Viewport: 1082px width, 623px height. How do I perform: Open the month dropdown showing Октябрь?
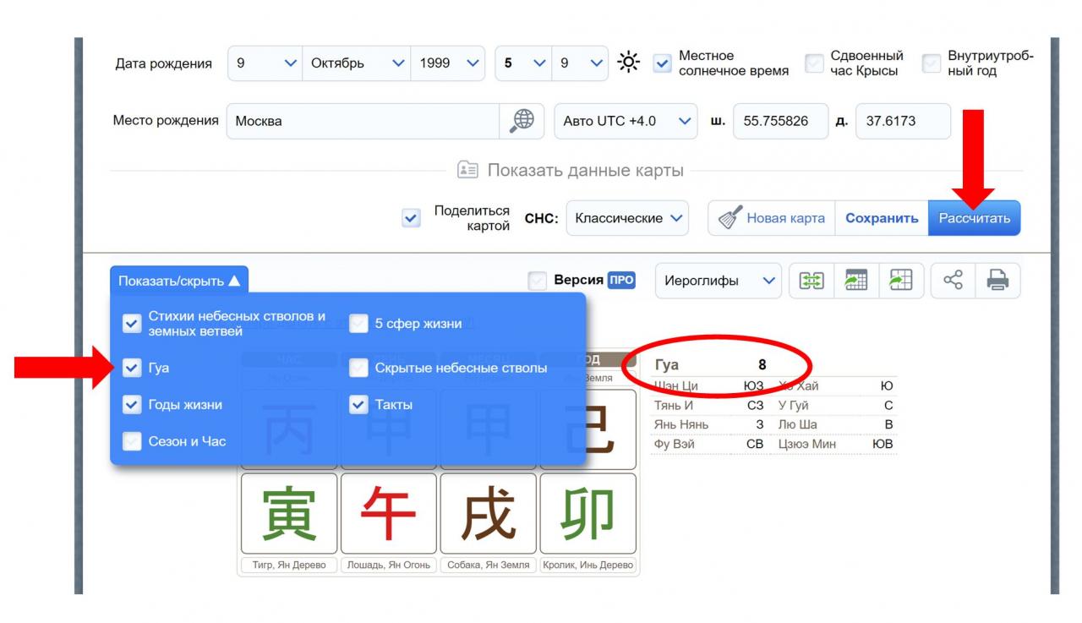point(357,63)
